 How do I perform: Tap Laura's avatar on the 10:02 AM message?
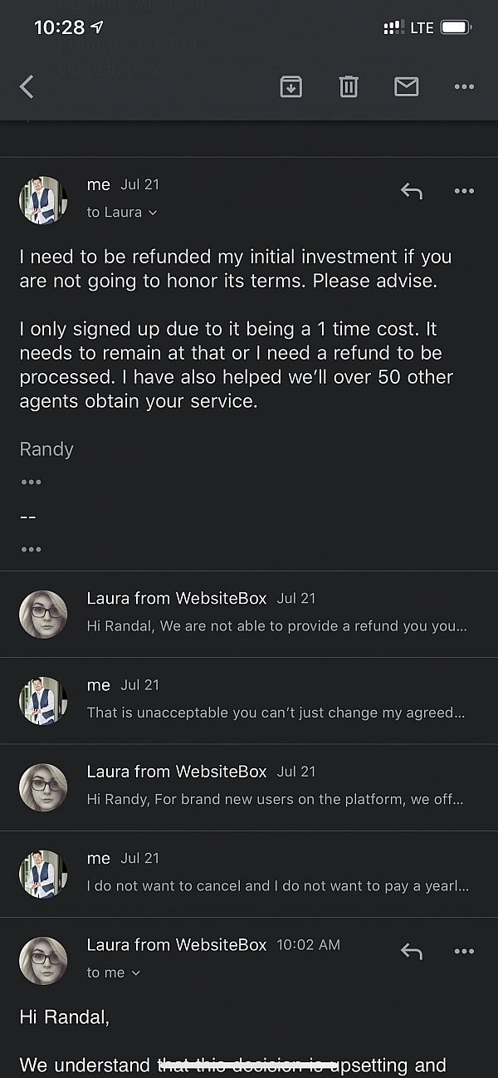pyautogui.click(x=43, y=961)
